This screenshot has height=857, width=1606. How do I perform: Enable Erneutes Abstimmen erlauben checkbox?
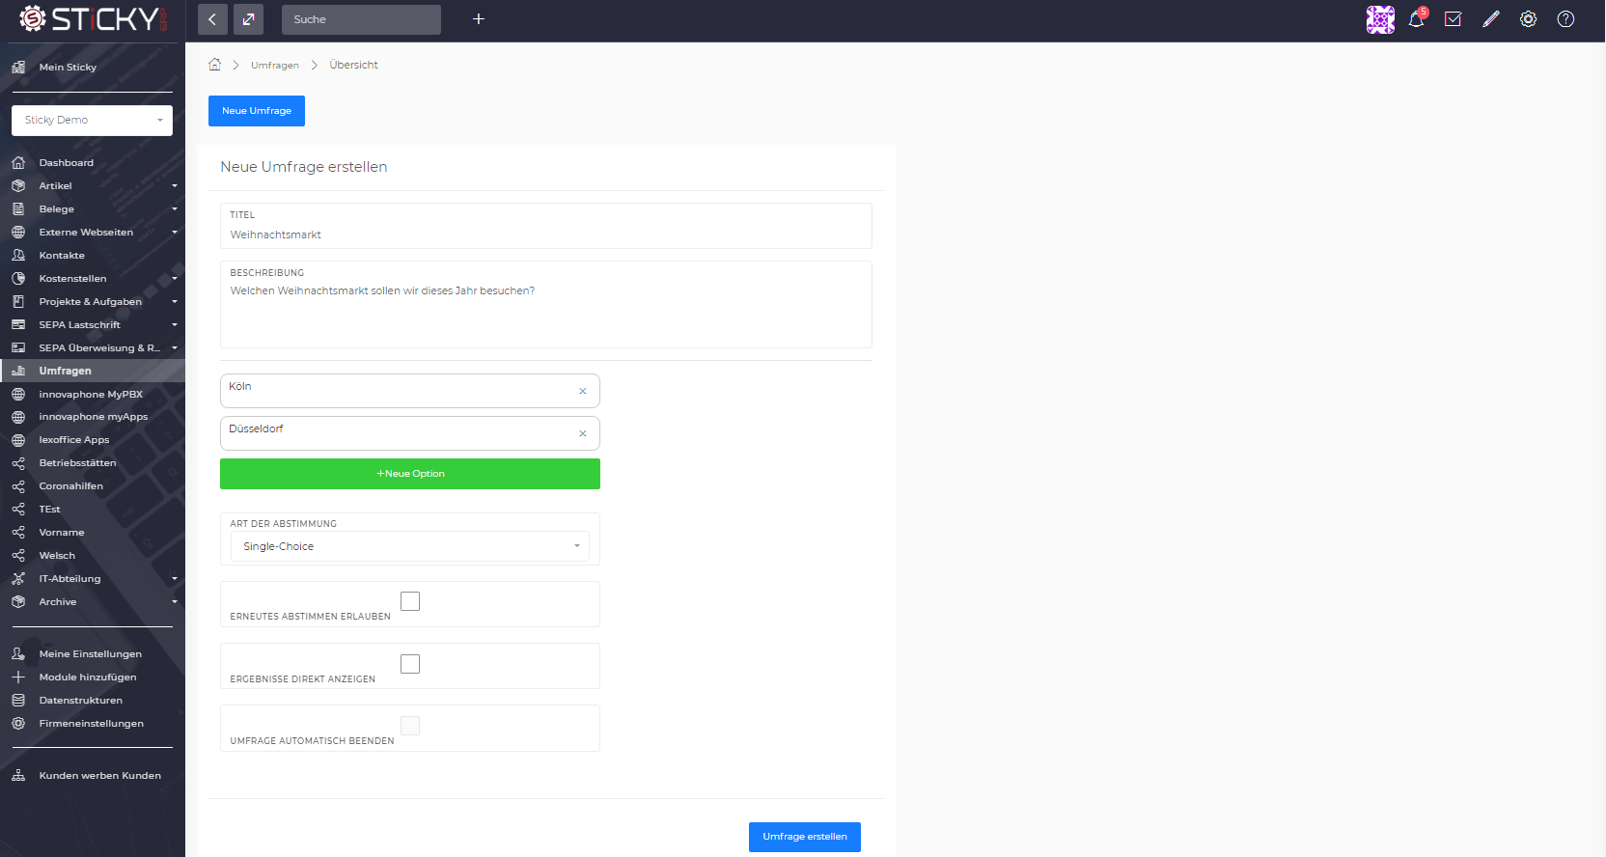410,601
